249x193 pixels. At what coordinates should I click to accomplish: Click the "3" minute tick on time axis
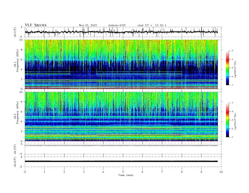click(84, 172)
